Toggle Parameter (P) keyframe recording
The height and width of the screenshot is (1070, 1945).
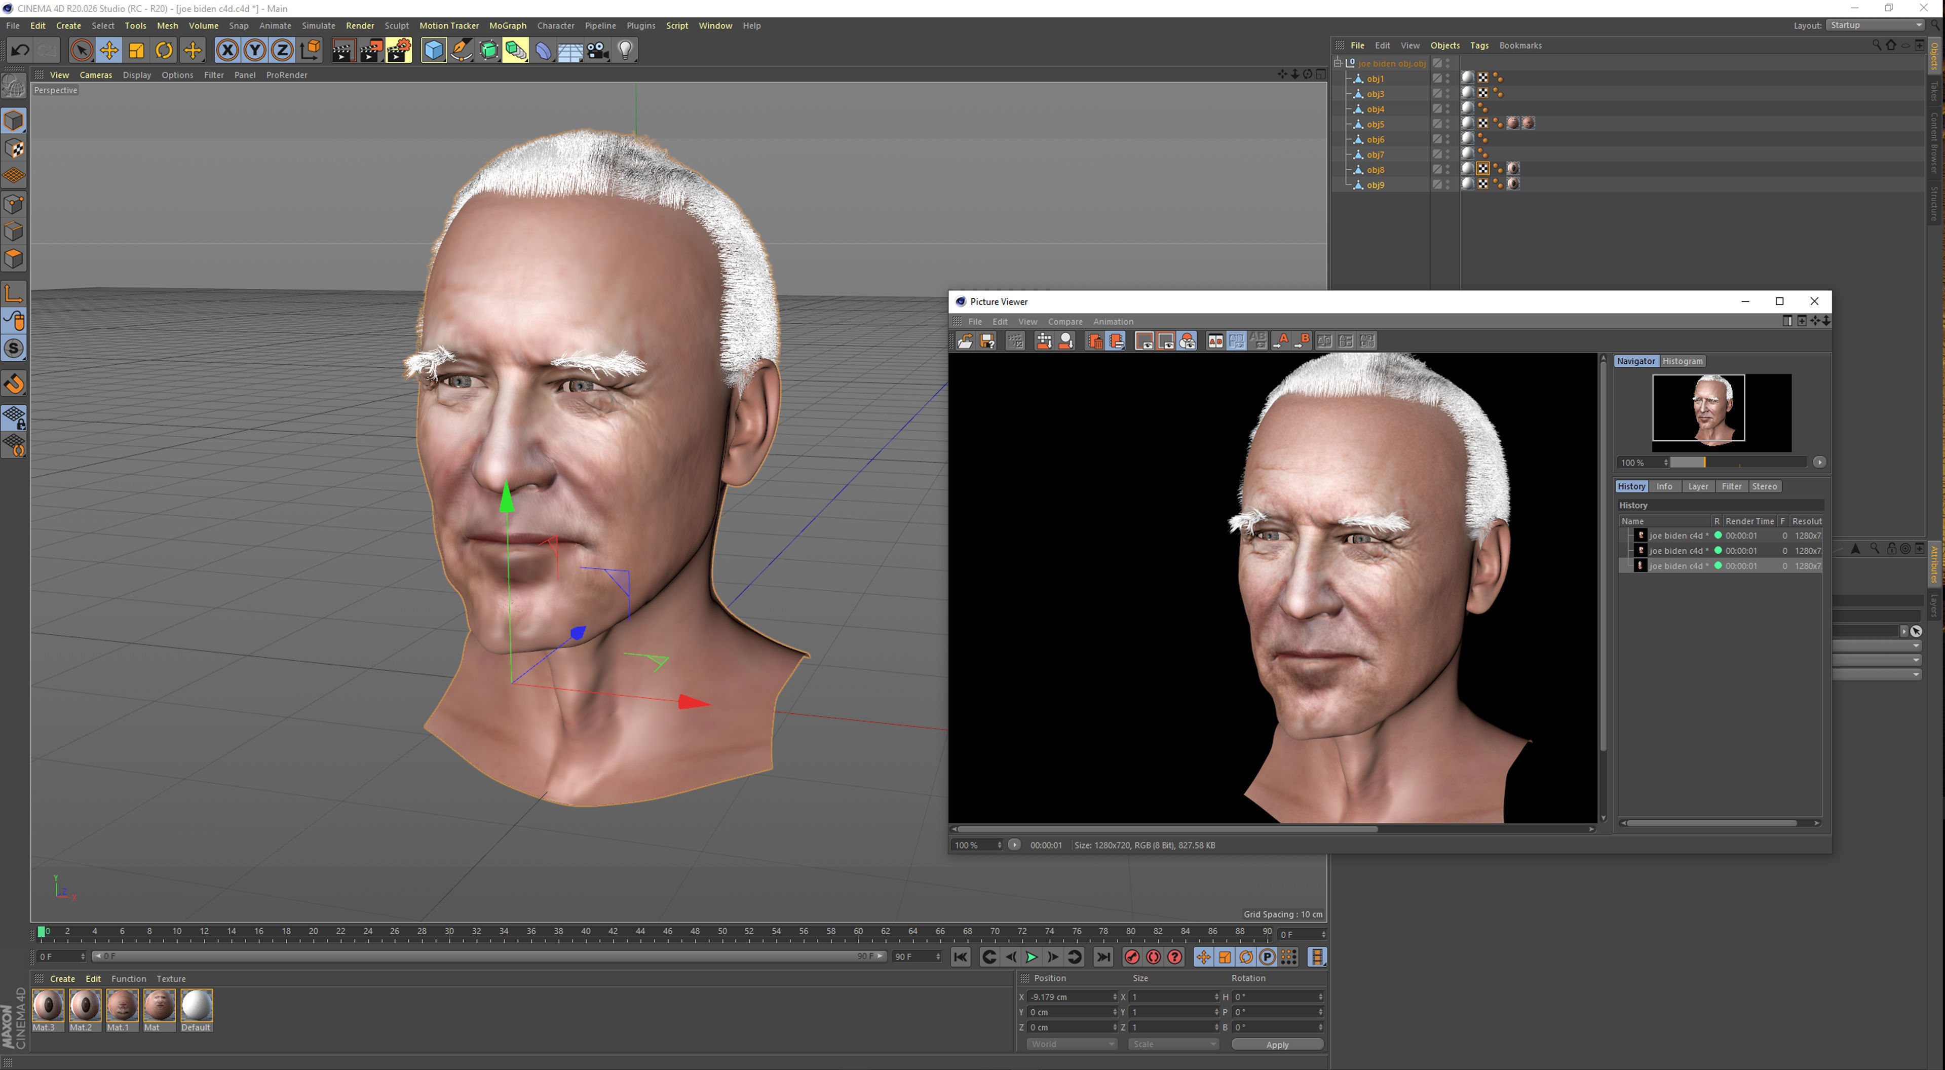(x=1268, y=957)
